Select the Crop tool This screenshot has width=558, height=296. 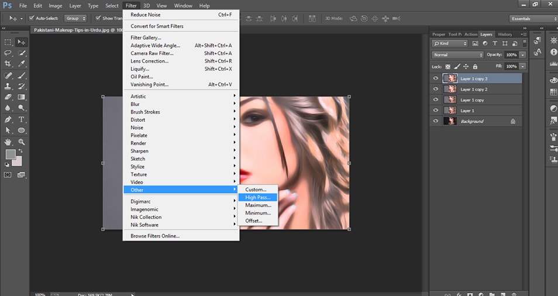click(8, 64)
